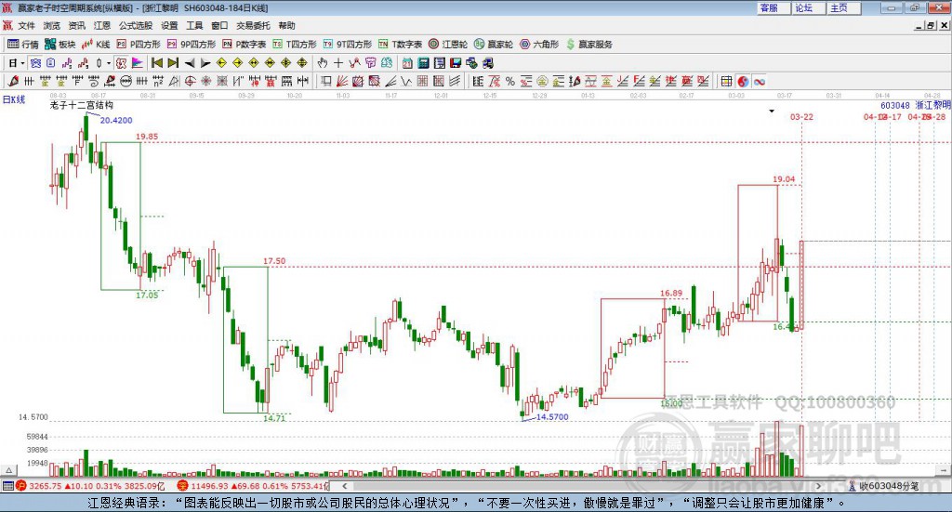Click the blue infinity loop icon

point(759,81)
